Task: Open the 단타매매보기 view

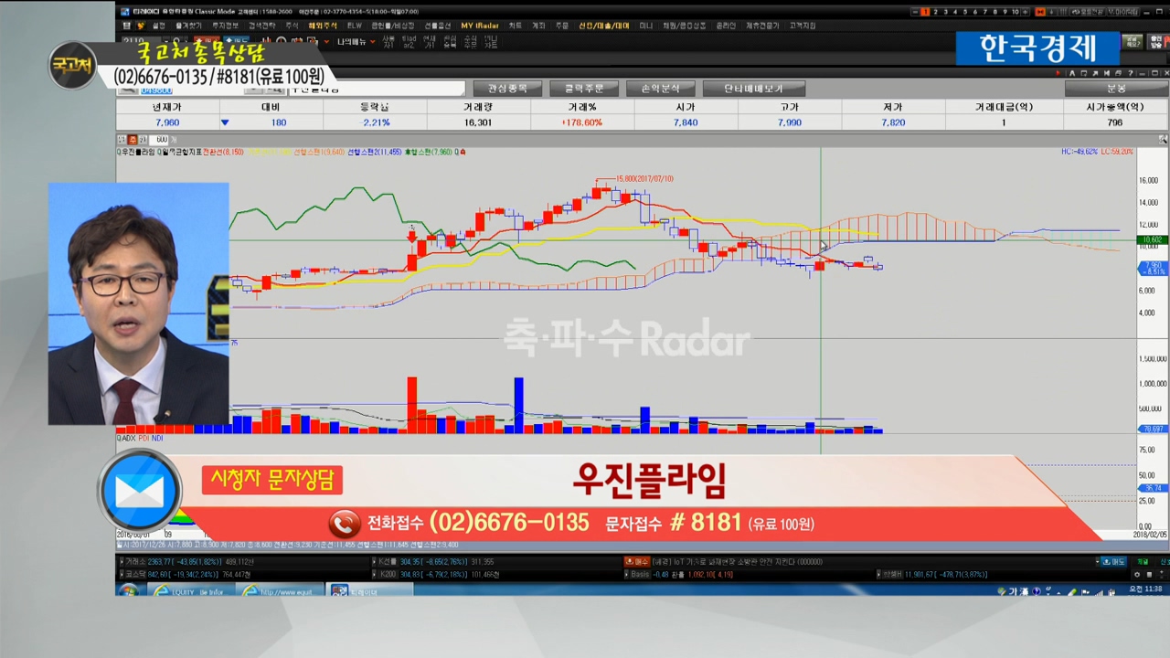Action: (752, 89)
